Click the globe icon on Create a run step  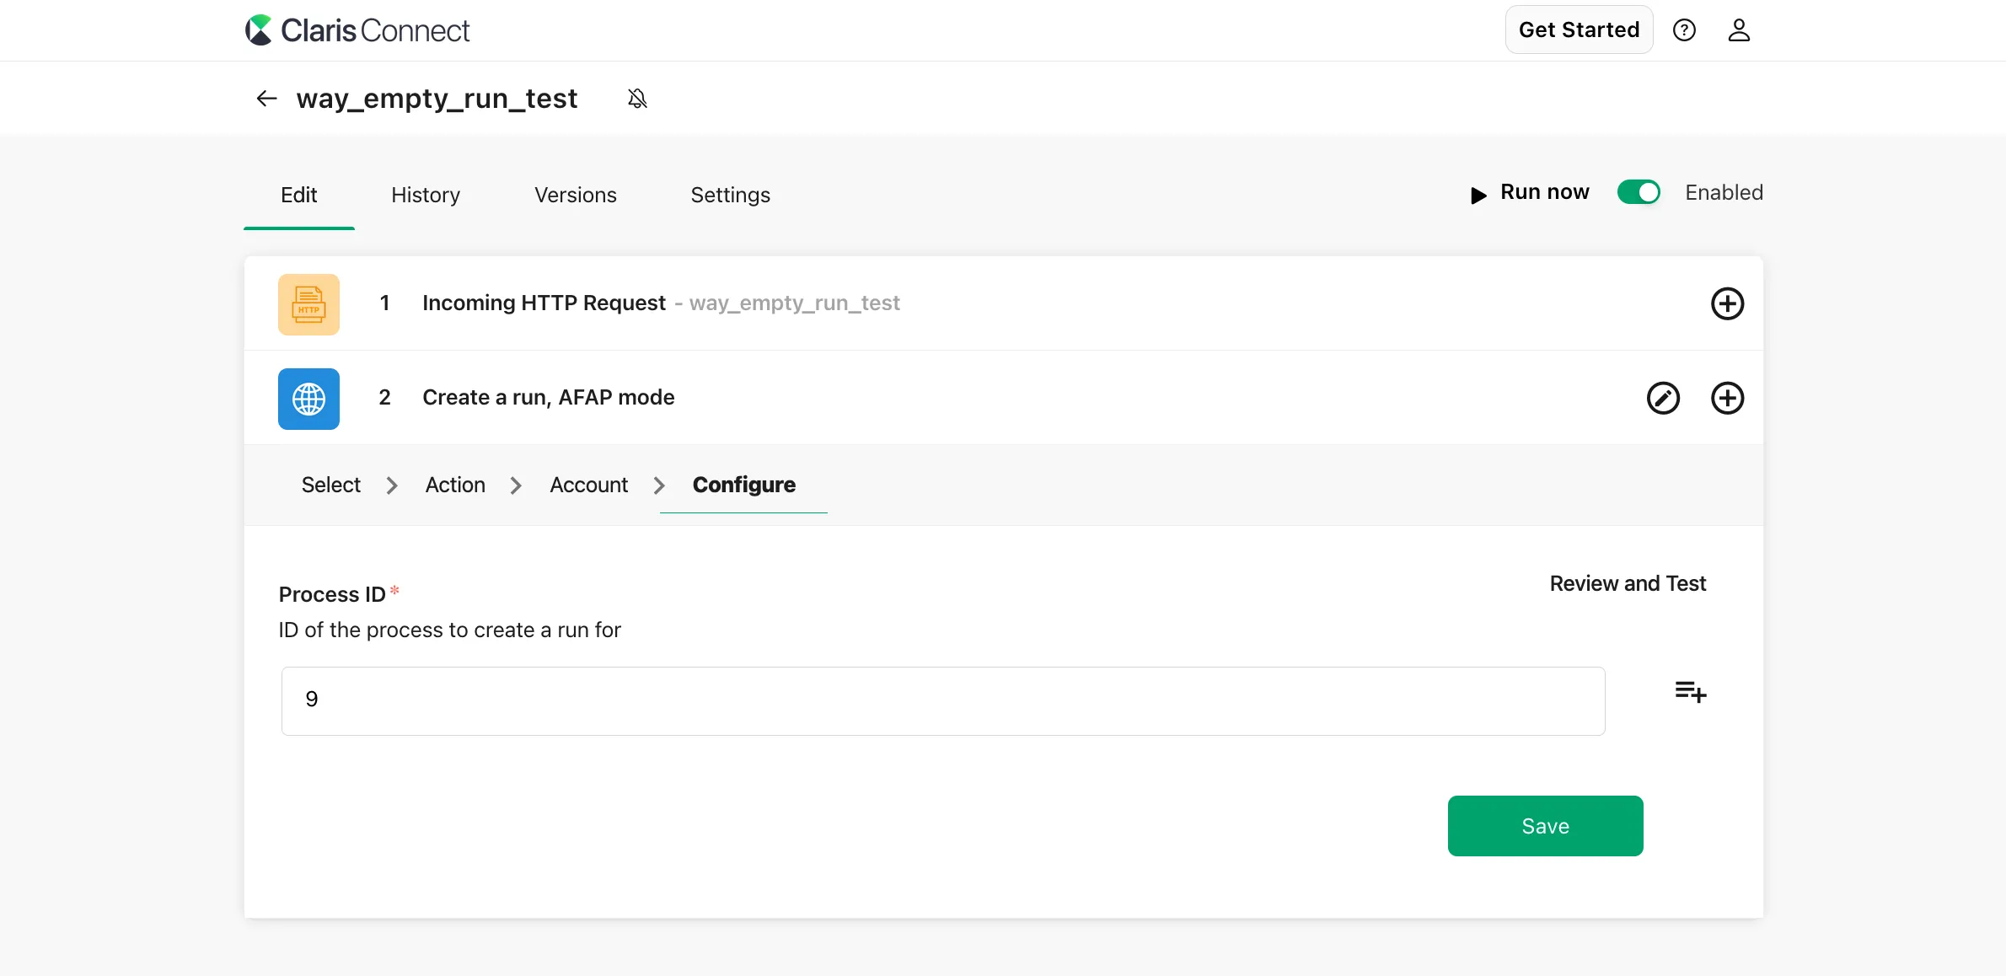coord(308,398)
